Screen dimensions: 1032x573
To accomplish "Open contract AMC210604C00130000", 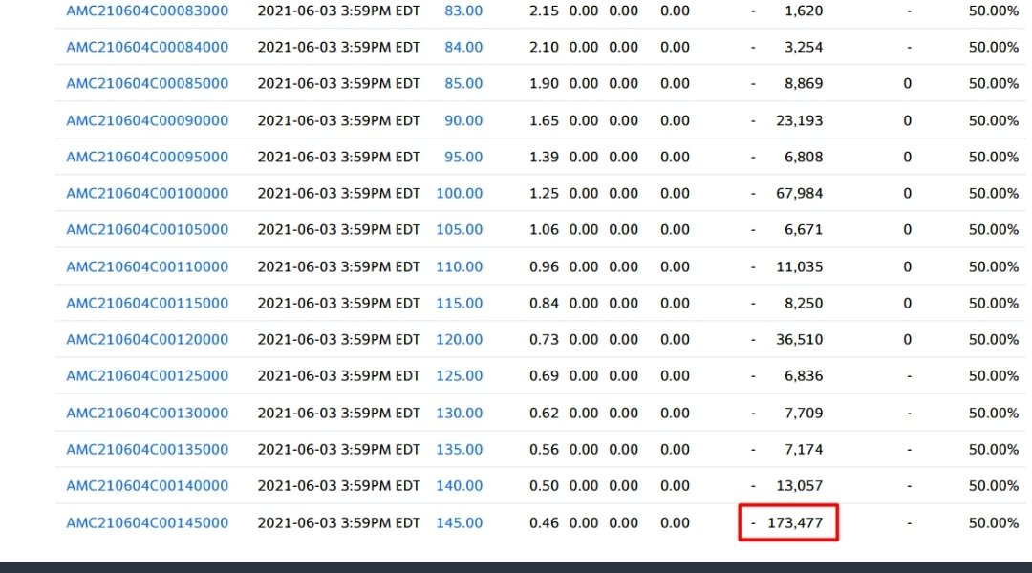I will tap(147, 414).
